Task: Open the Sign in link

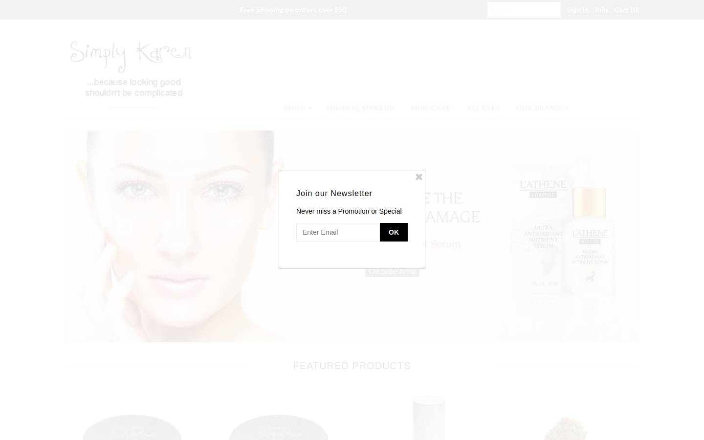Action: pos(577,9)
